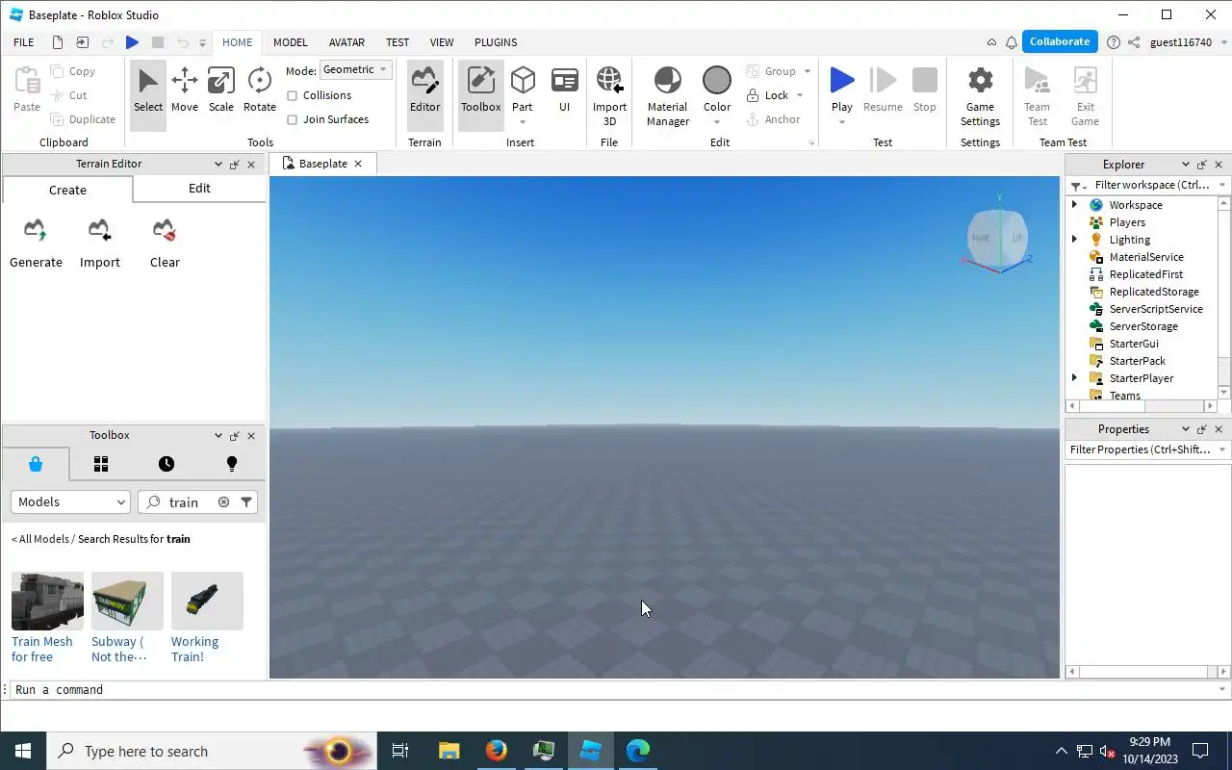Switch to the TEST ribbon tab
The image size is (1232, 770).
(398, 42)
